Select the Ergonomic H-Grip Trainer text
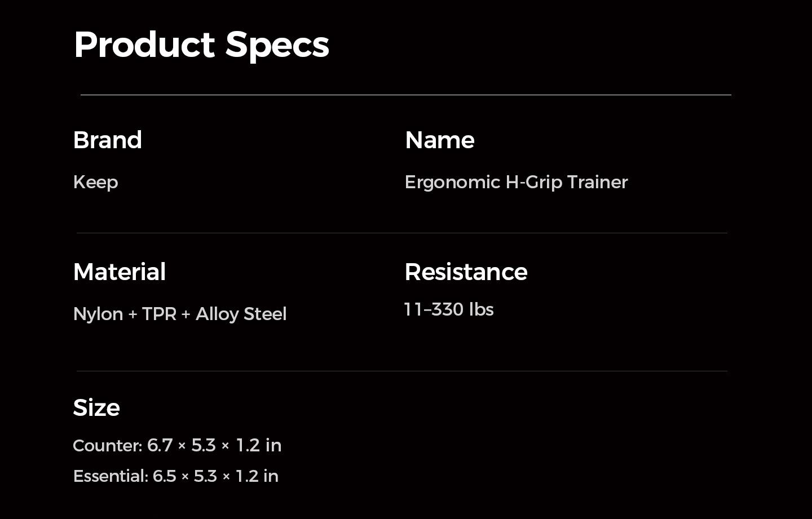812x519 pixels. pyautogui.click(x=515, y=182)
